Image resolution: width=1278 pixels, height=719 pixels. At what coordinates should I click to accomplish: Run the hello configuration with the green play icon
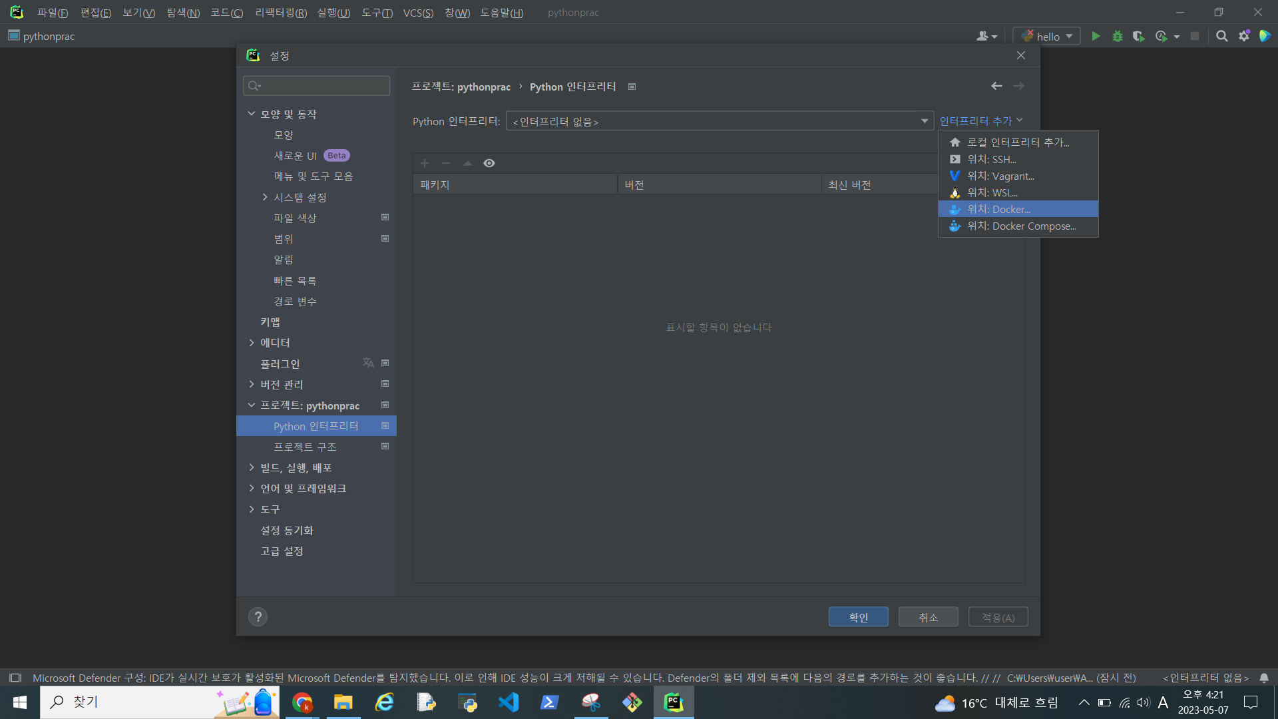click(1096, 36)
